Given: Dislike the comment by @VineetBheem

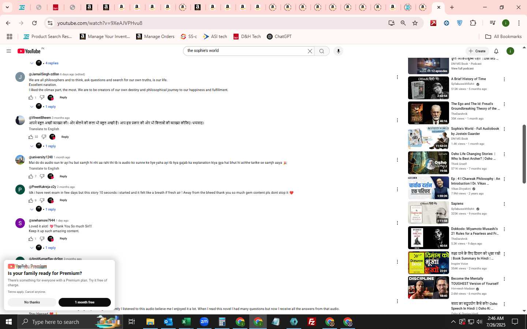Looking at the screenshot, I should [x=44, y=137].
